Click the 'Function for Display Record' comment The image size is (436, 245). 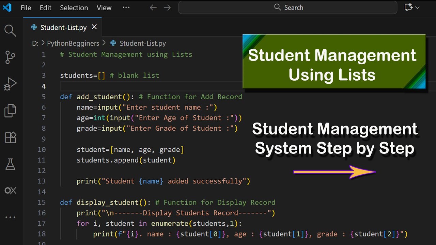click(x=215, y=202)
